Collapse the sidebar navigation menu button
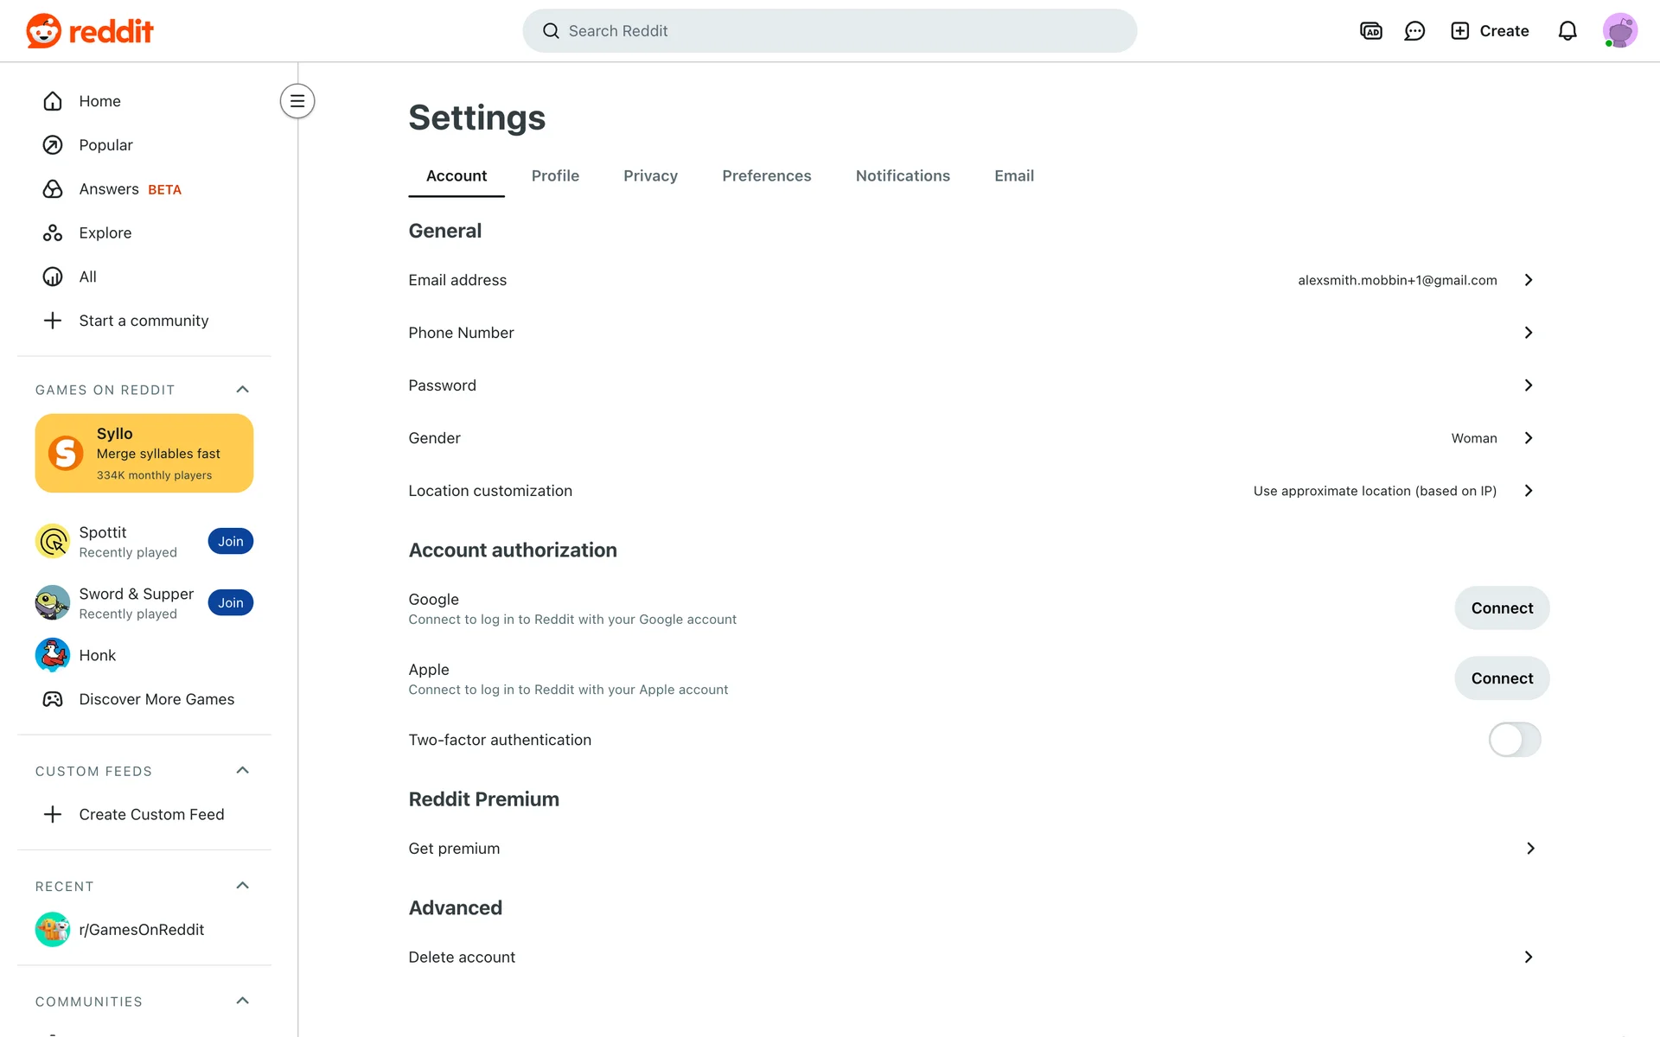 click(297, 101)
